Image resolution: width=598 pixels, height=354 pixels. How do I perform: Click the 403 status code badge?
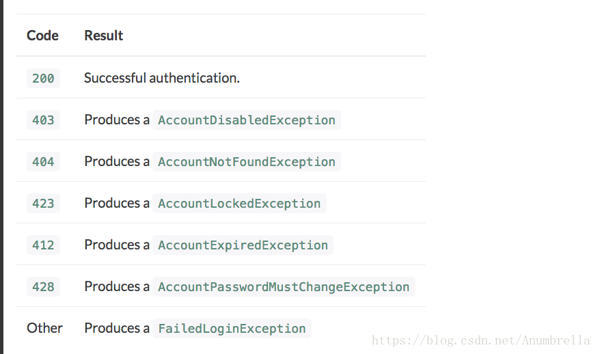click(x=43, y=120)
